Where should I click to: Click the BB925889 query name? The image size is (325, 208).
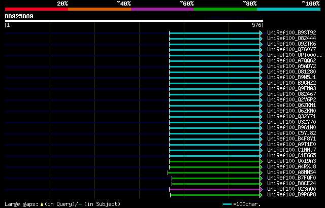(19, 16)
